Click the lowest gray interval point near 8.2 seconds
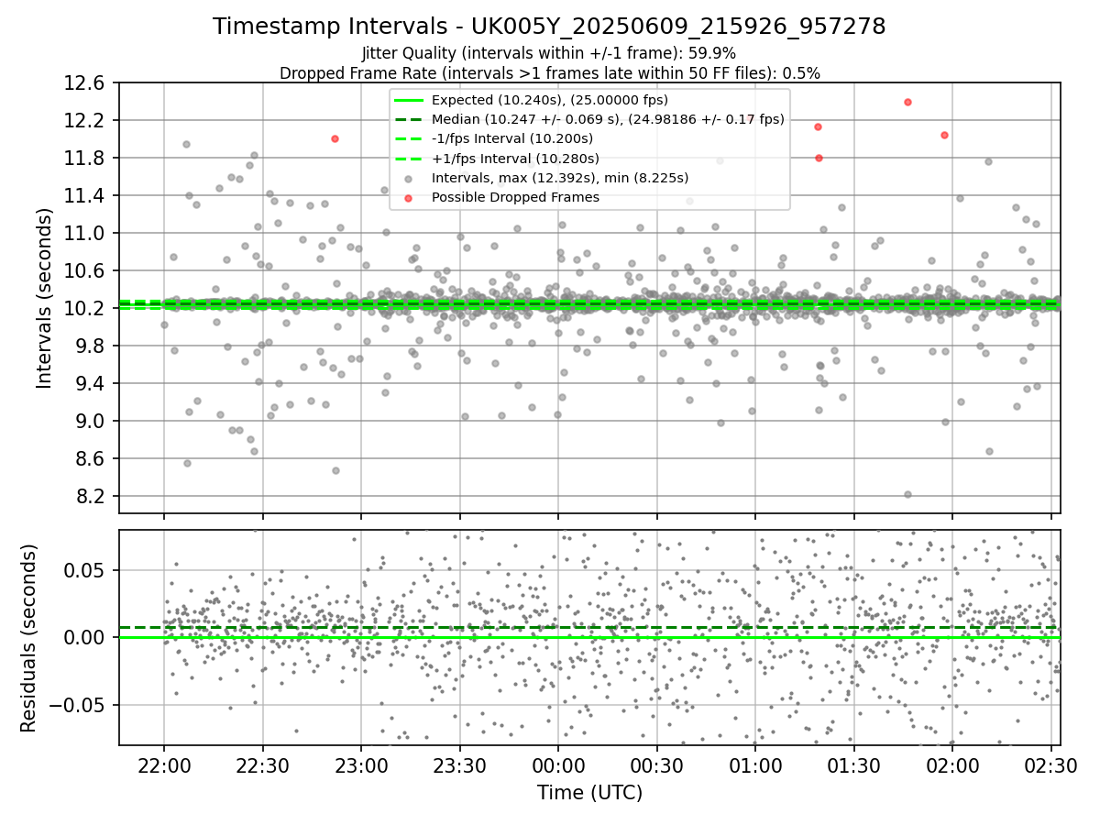Image resolution: width=1100 pixels, height=825 pixels. 907,494
